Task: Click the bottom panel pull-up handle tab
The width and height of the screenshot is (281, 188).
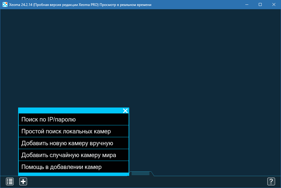Action: [x=141, y=173]
